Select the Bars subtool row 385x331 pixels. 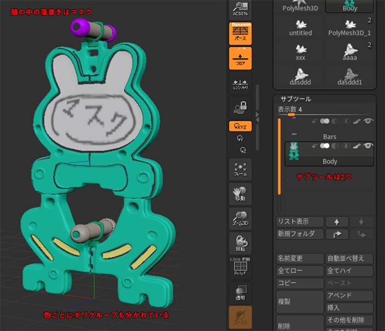point(329,129)
